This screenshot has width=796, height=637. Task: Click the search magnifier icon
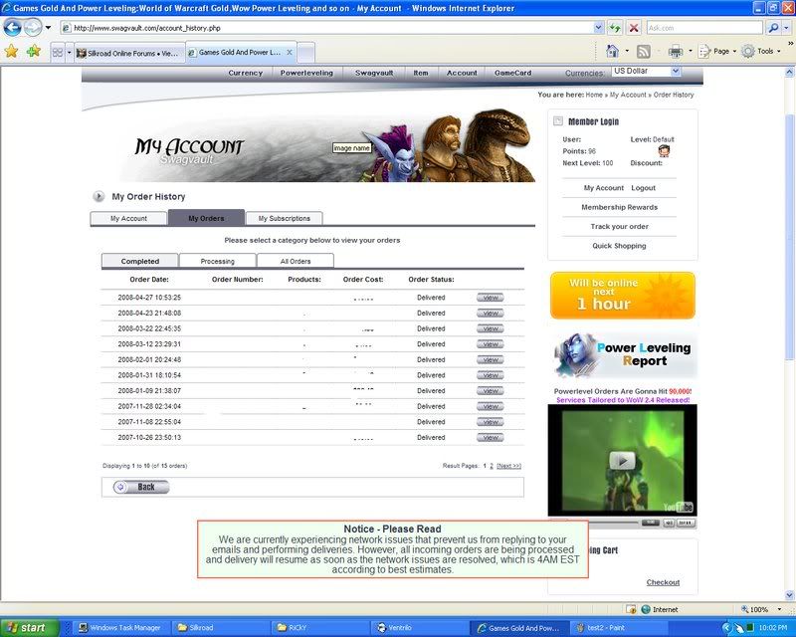coord(773,28)
